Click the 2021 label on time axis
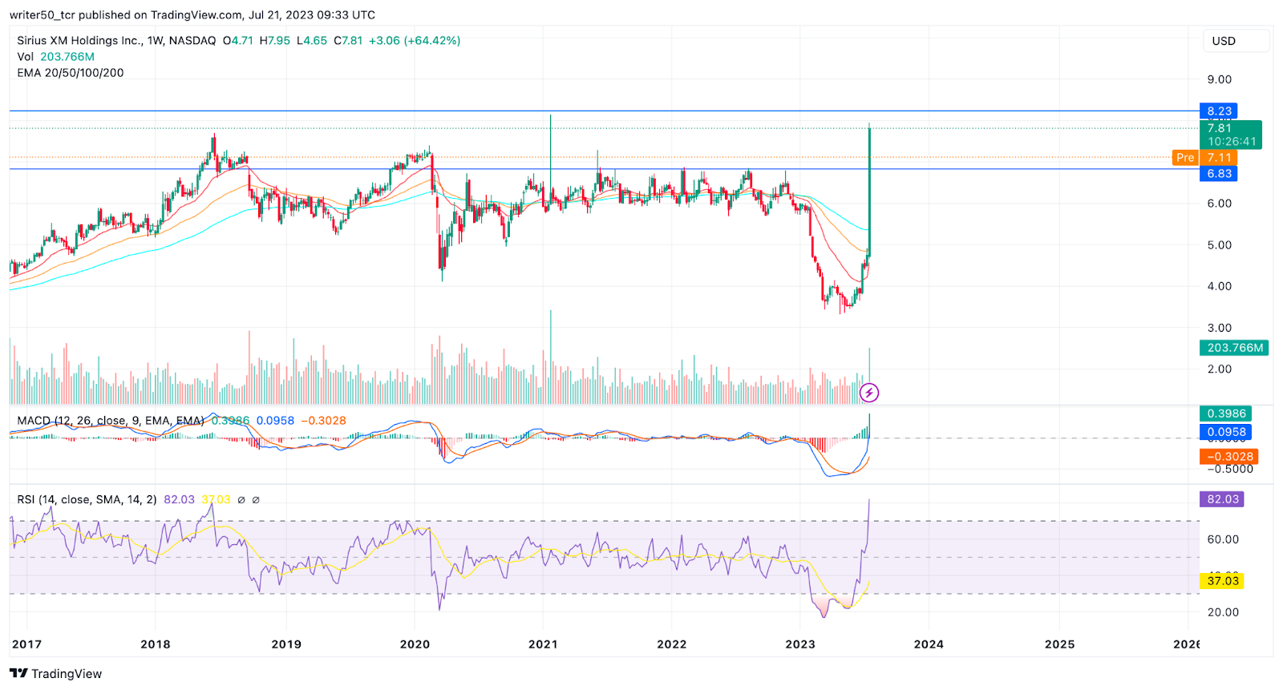 (x=543, y=644)
